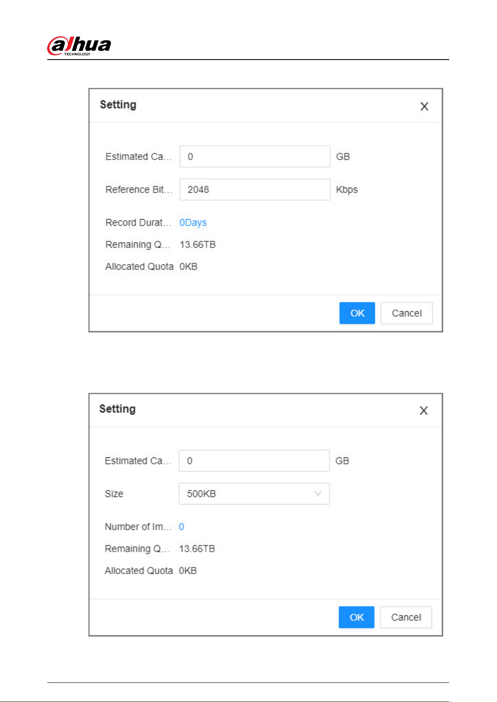Confirm upper dialog with OK button
This screenshot has height=702, width=497.
coord(357,313)
